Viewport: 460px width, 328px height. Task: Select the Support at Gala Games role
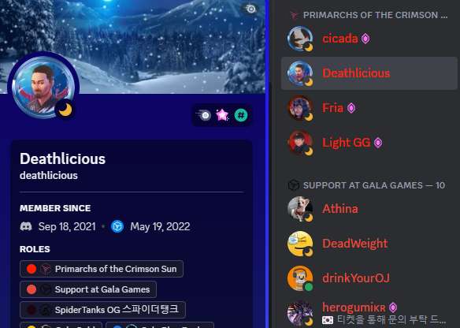pos(88,289)
